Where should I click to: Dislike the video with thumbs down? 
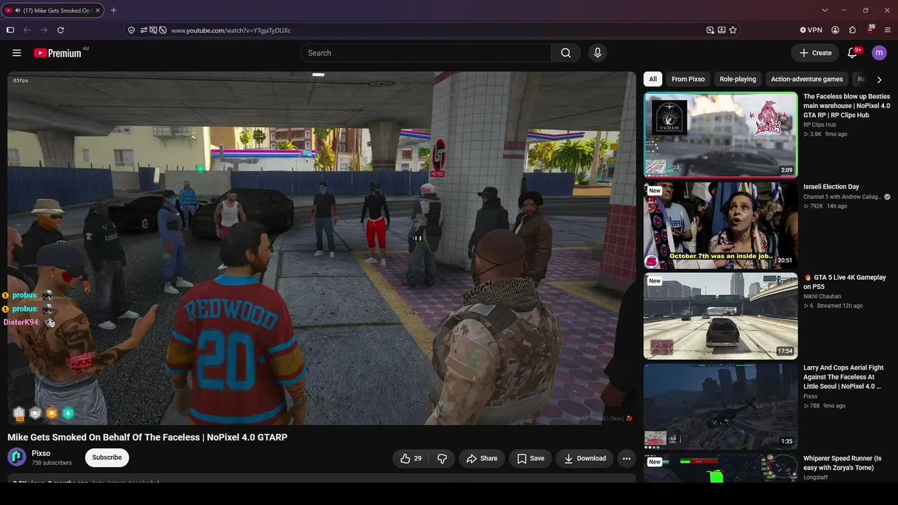pyautogui.click(x=442, y=459)
